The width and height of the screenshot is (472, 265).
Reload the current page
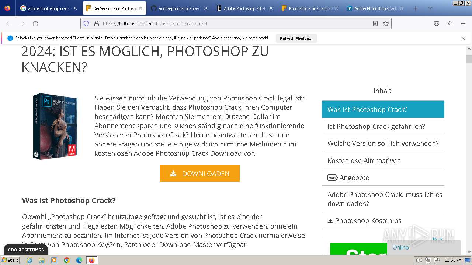pos(35,24)
